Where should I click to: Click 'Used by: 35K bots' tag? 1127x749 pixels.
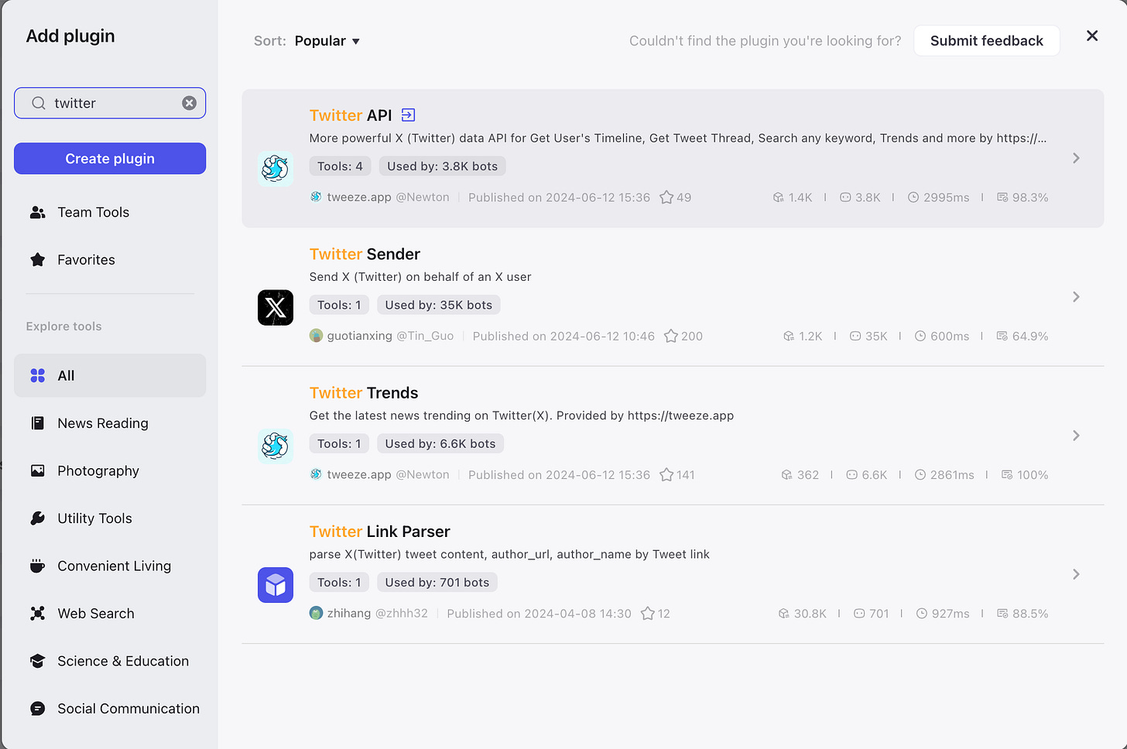click(x=439, y=305)
